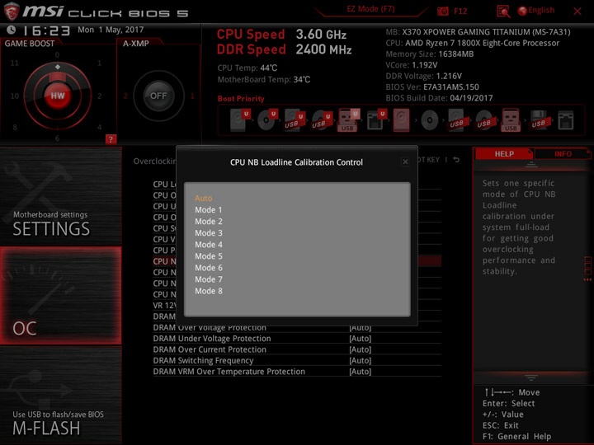Open the SETTINGS motherboard section
Screen dimensions: 594x445
pyautogui.click(x=60, y=196)
